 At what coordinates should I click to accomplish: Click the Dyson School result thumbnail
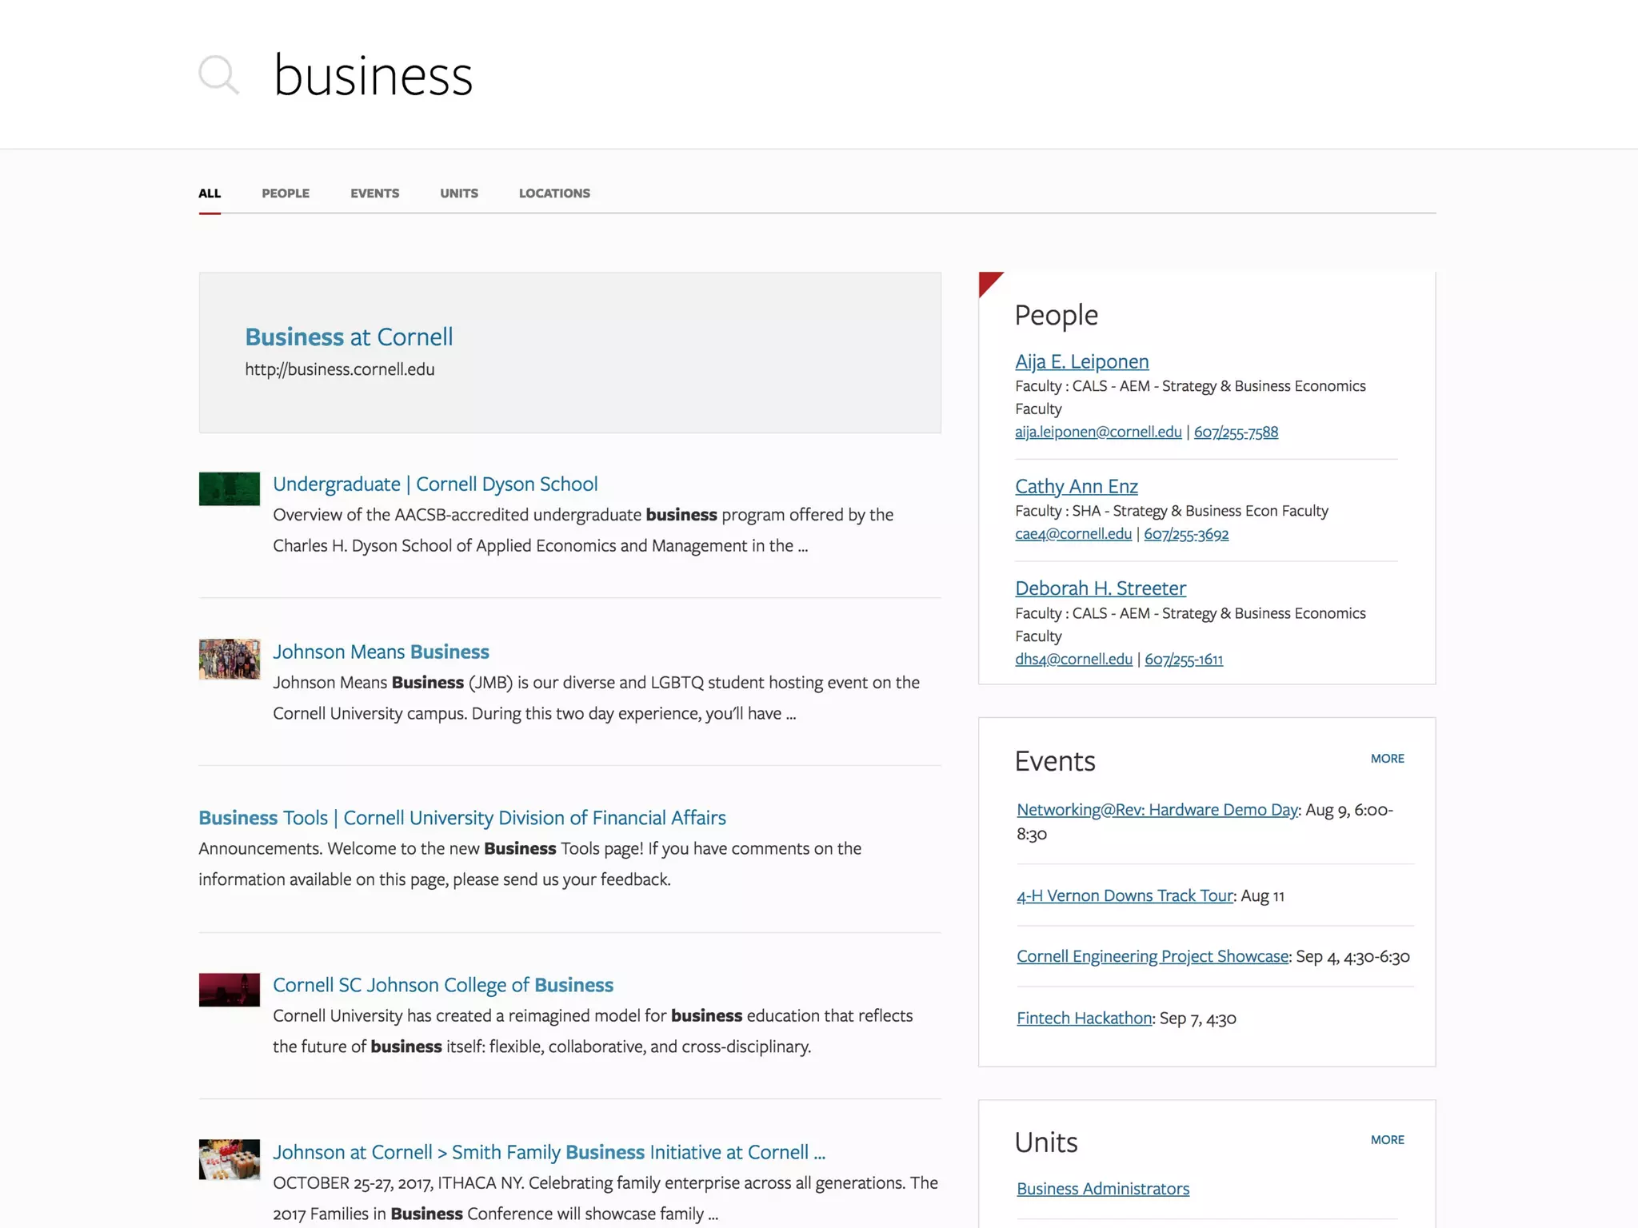pos(230,488)
